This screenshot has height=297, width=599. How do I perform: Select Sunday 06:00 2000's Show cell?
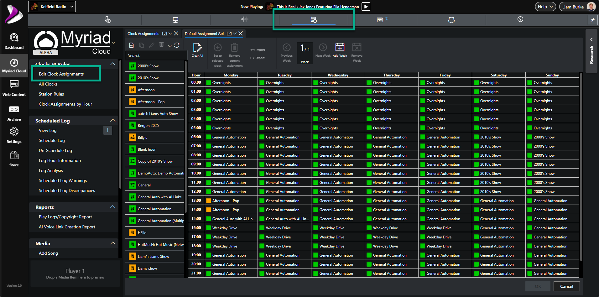552,137
